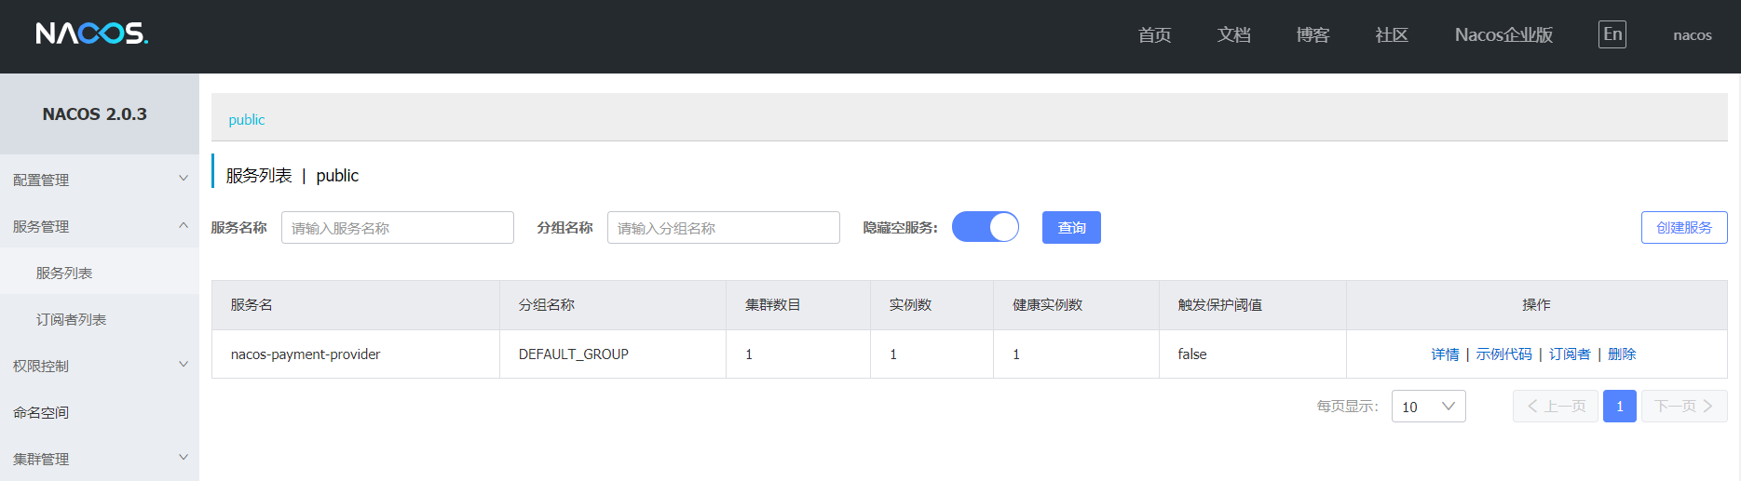The image size is (1741, 481).
Task: Open 服务列表 in the sidebar
Action: (x=100, y=273)
